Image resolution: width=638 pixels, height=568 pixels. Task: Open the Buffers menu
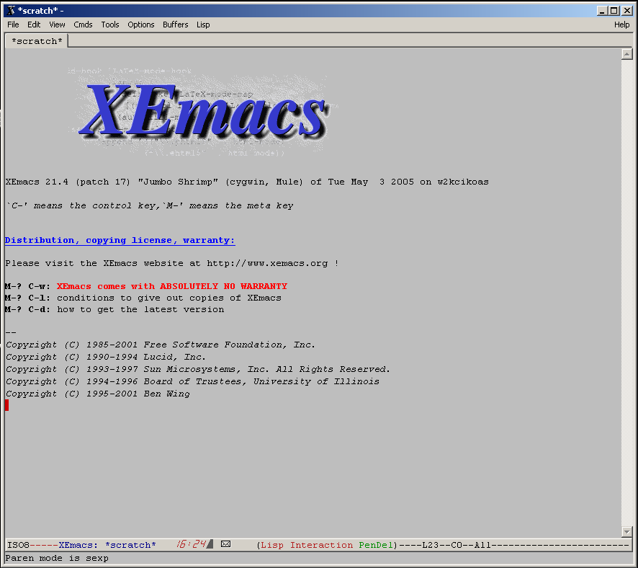(x=175, y=25)
